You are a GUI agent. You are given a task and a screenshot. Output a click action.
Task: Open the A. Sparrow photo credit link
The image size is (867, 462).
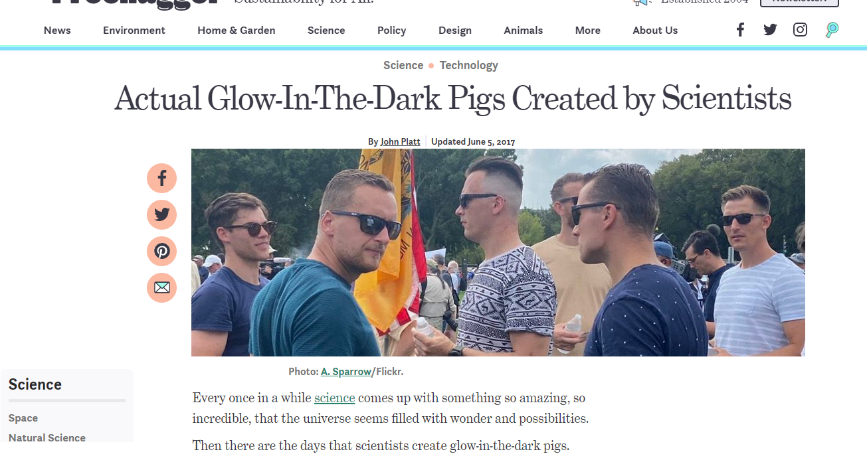tap(345, 372)
